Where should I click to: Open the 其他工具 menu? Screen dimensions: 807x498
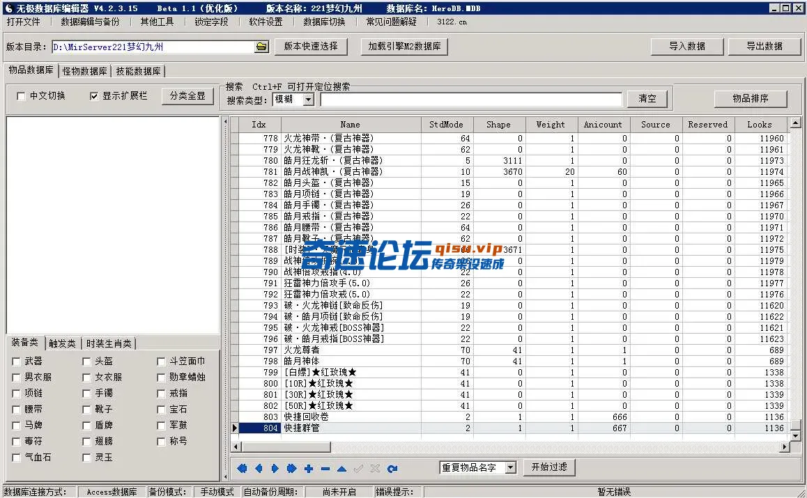tap(157, 22)
